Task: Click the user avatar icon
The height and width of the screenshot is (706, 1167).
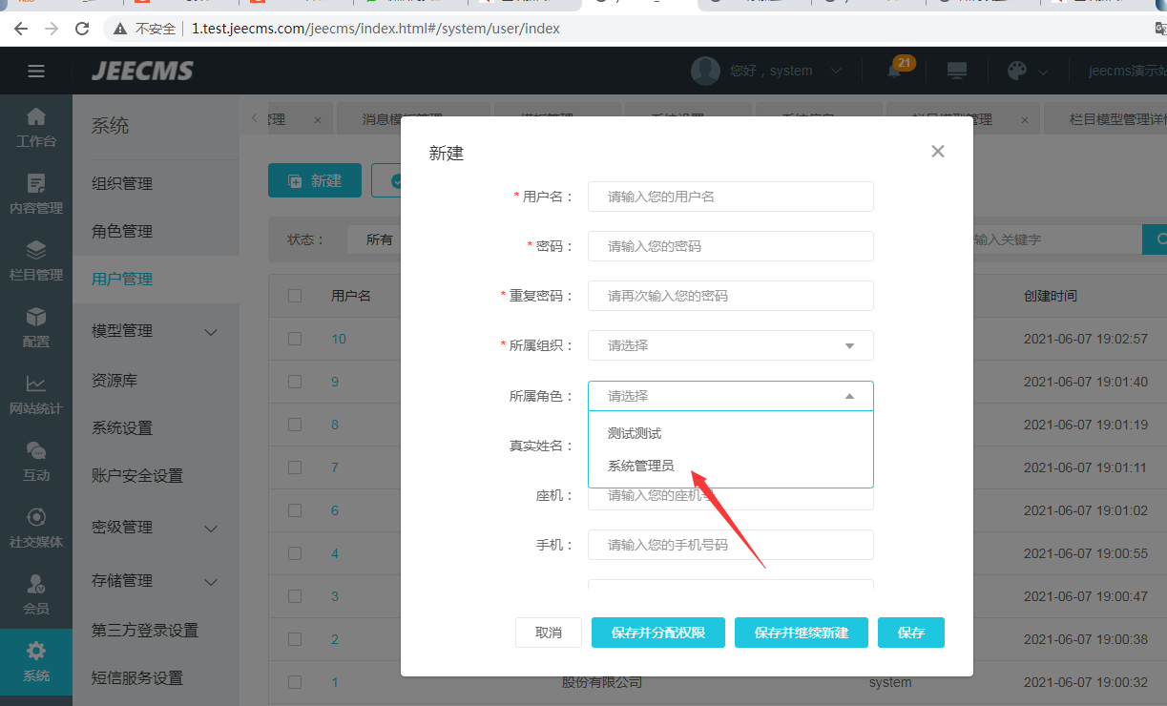Action: 705,71
